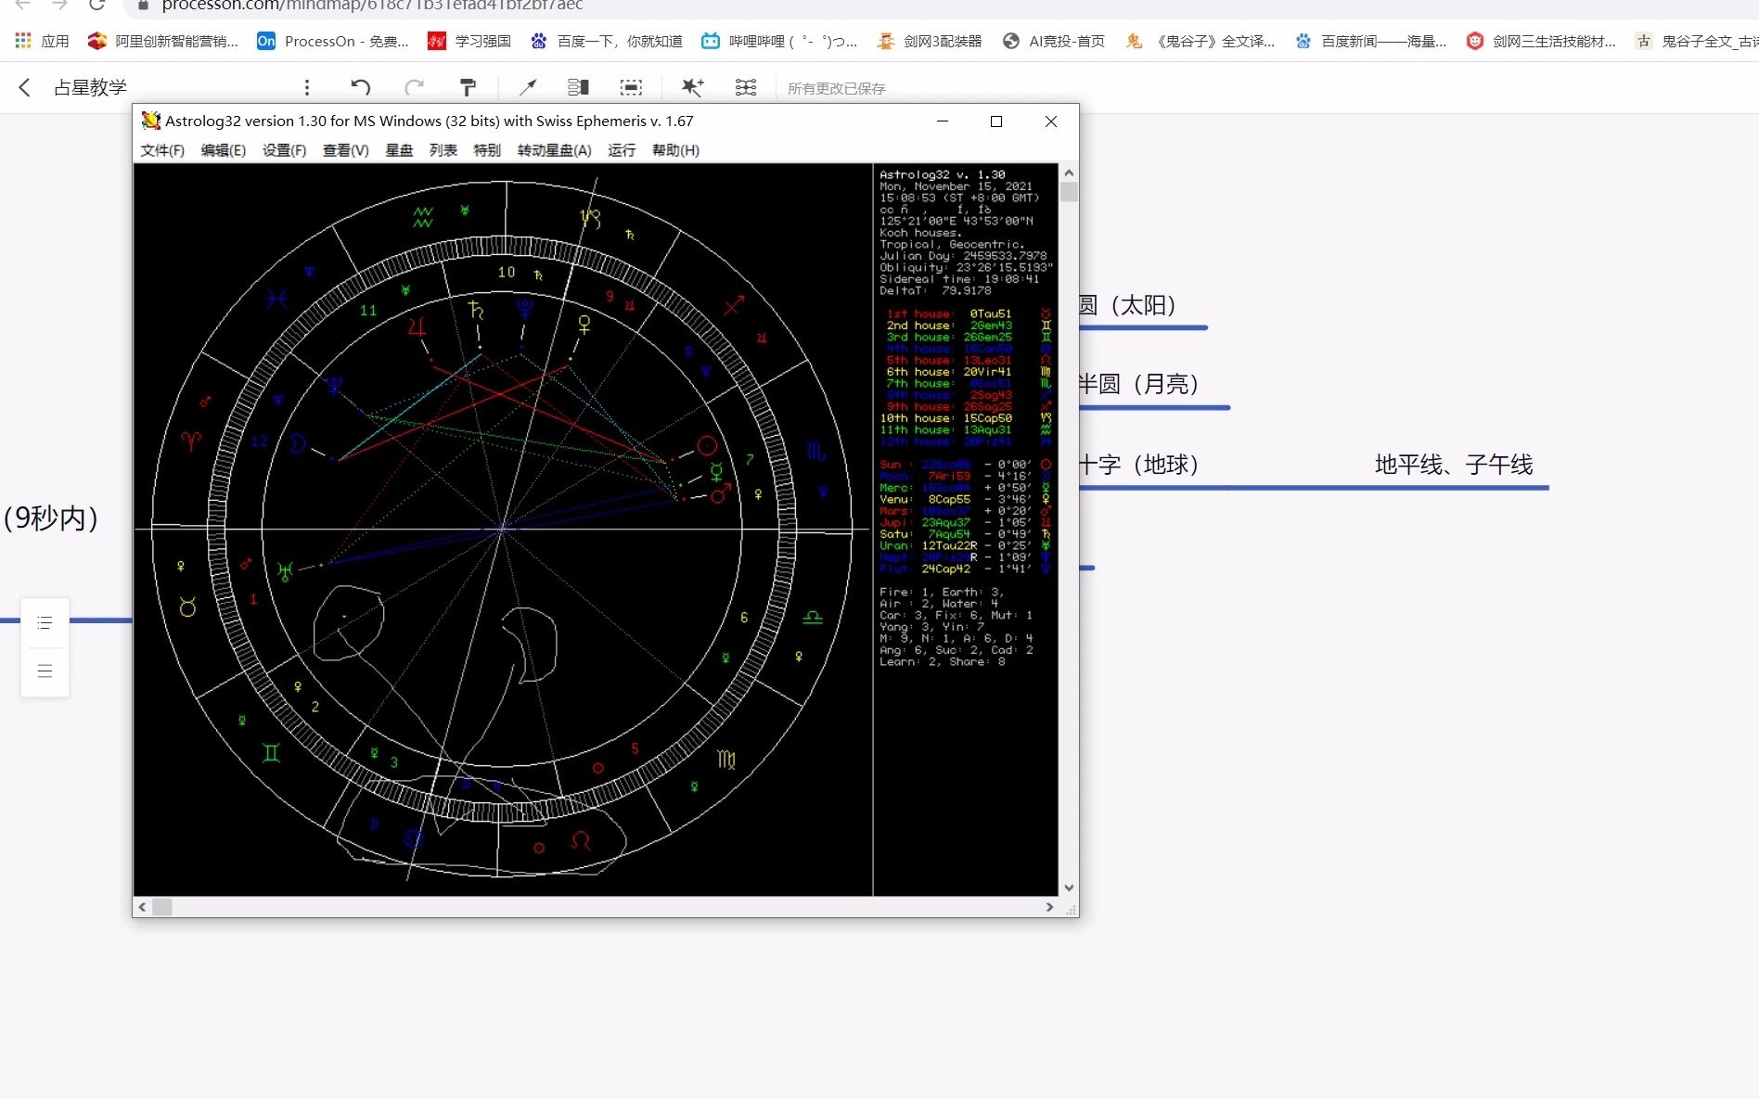Click the horizontal scrollbar left arrow in Astrolog32
The height and width of the screenshot is (1099, 1759).
[142, 907]
